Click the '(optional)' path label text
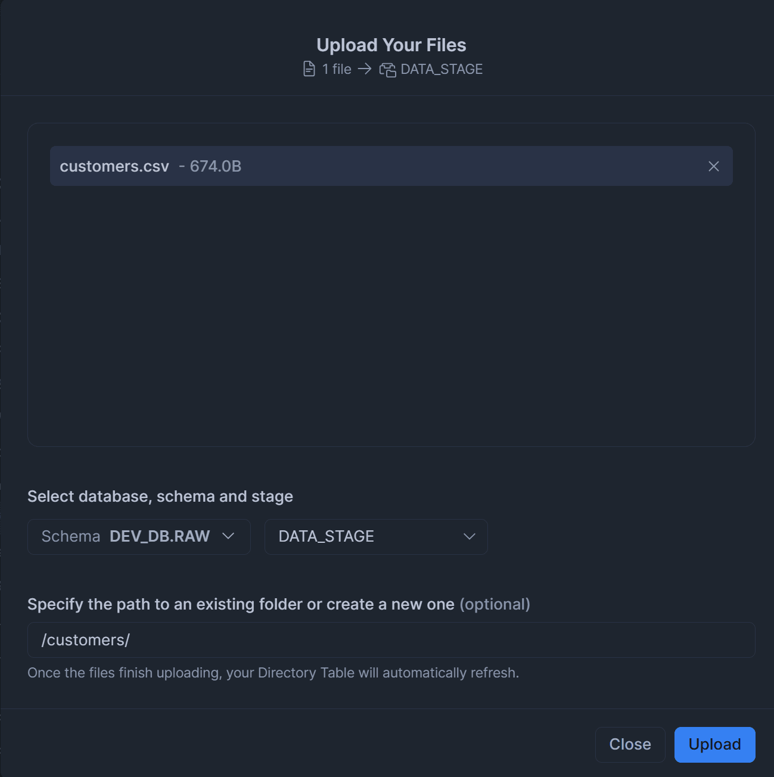Screen dimensions: 774x777 click(x=495, y=604)
